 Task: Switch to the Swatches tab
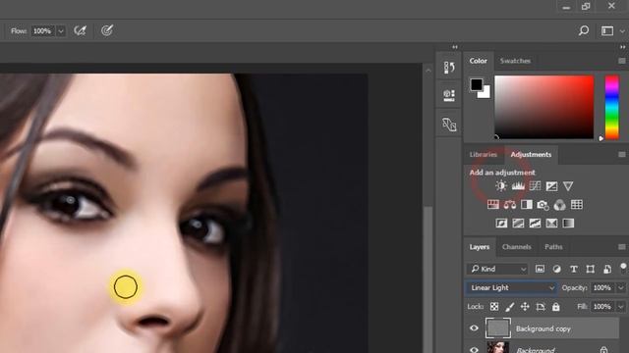coord(515,61)
